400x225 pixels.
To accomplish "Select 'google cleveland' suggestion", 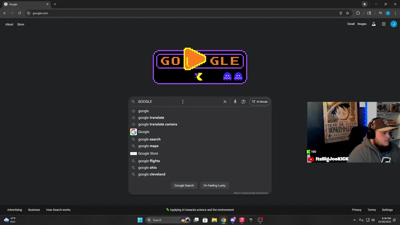I will 200,174.
